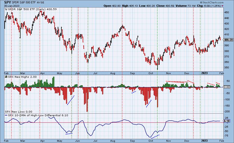Click the 8.10 tag on differential axis
The image size is (234, 143).
[227, 121]
